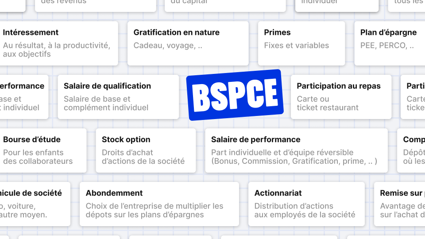Click the Actionnariat heading text
This screenshot has width=425, height=239.
[278, 193]
